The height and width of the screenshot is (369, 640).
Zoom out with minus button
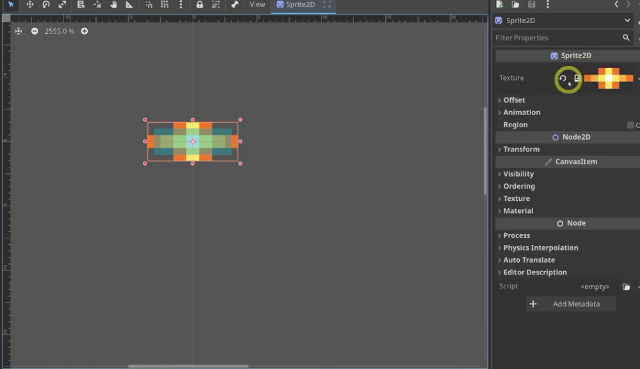coord(35,31)
